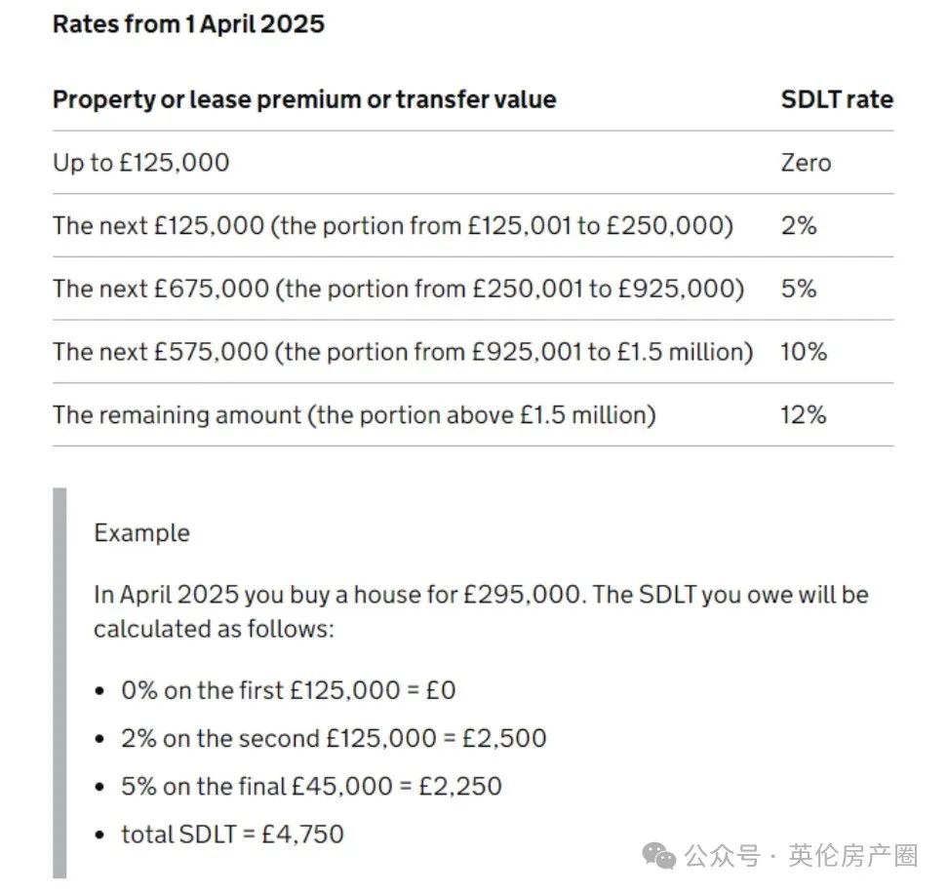Click the 'SDLT rate' column header

click(x=837, y=99)
